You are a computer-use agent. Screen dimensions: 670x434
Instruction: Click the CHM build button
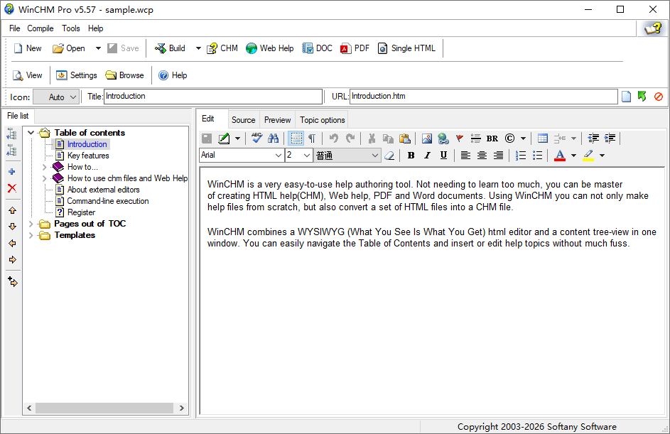pyautogui.click(x=222, y=48)
